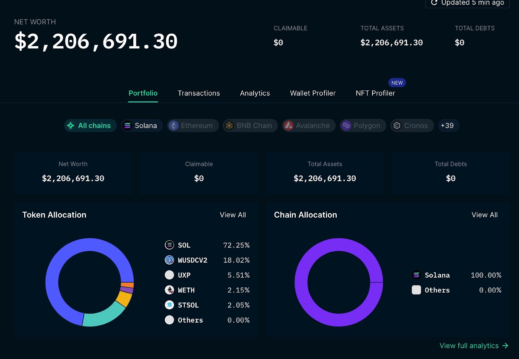Go to the Wallet Profiler tab
This screenshot has width=519, height=359.
pos(313,93)
